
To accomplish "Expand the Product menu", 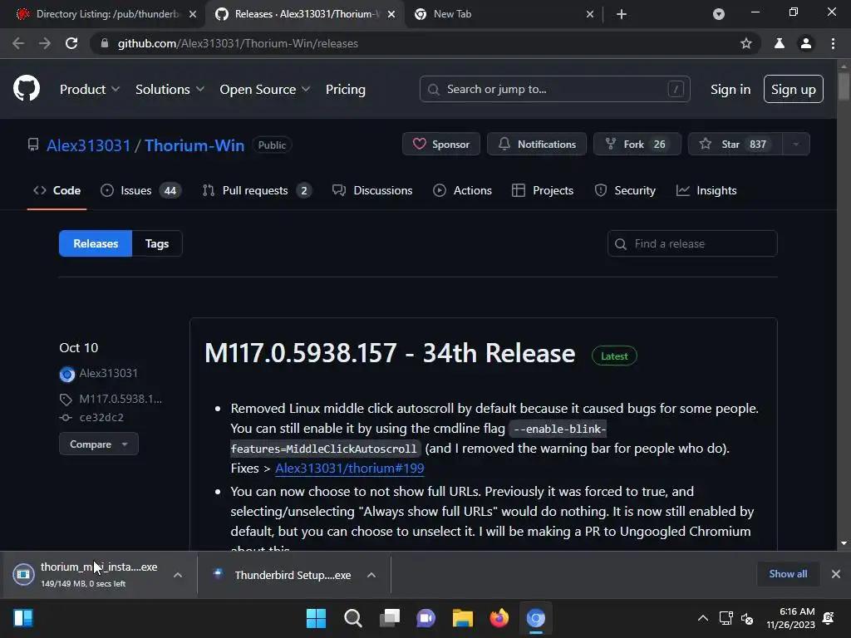I will point(90,89).
